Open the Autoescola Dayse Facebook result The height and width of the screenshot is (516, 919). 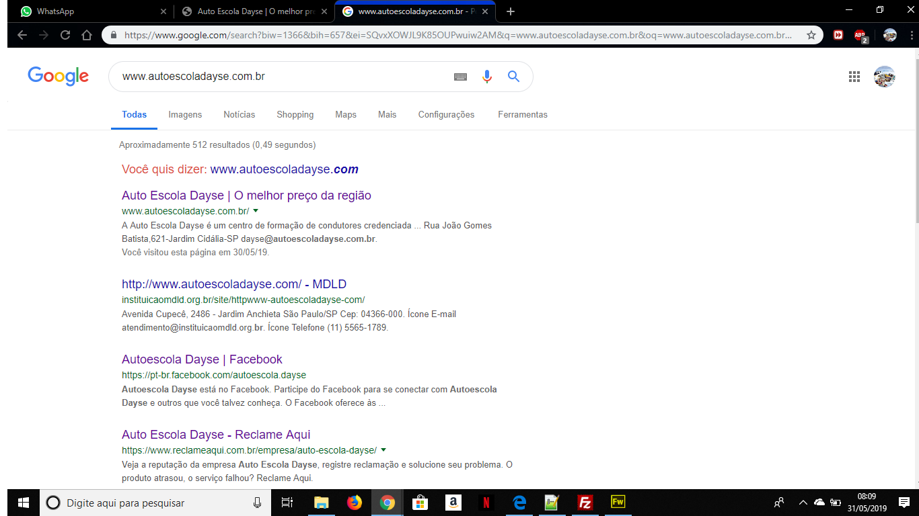pos(202,359)
